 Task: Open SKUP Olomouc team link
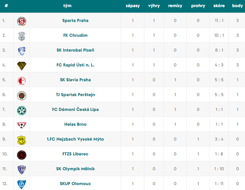(x=75, y=184)
